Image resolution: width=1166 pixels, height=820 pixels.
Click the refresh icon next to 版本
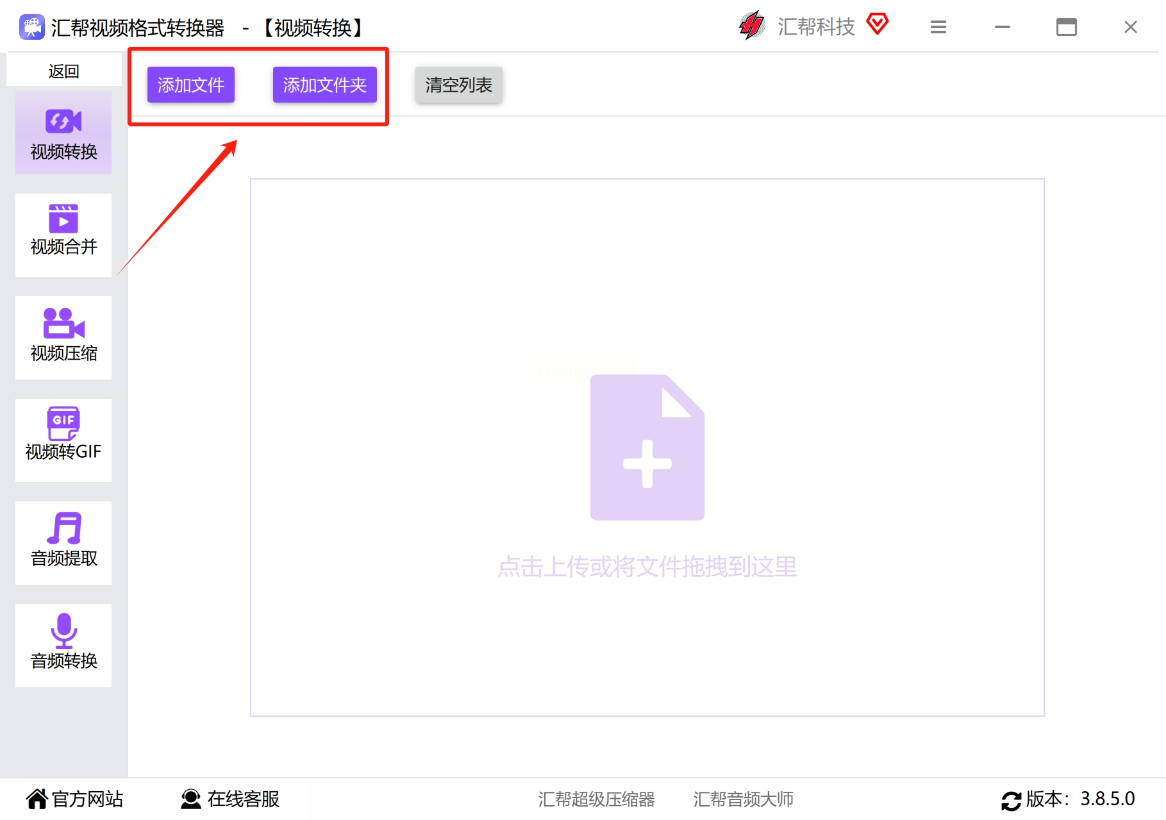[x=1012, y=801]
